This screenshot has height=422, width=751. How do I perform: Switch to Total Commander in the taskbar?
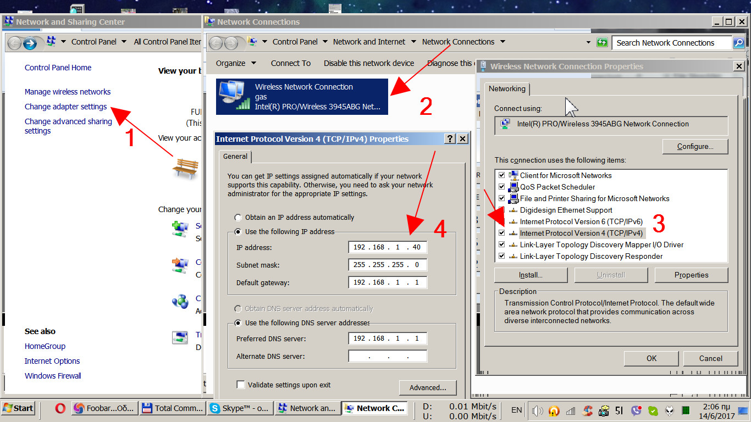point(172,408)
